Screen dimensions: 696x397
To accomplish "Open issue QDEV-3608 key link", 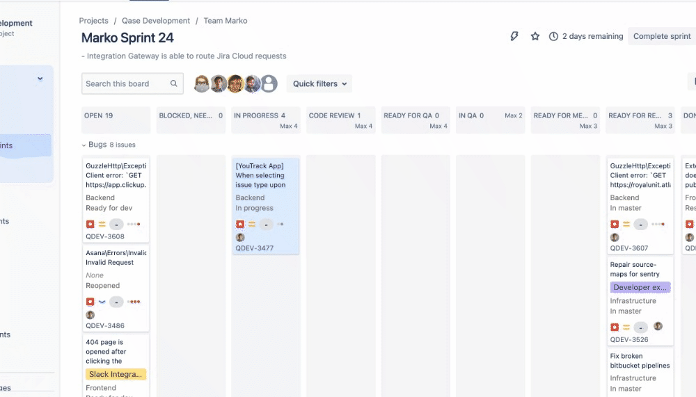I will (x=105, y=236).
